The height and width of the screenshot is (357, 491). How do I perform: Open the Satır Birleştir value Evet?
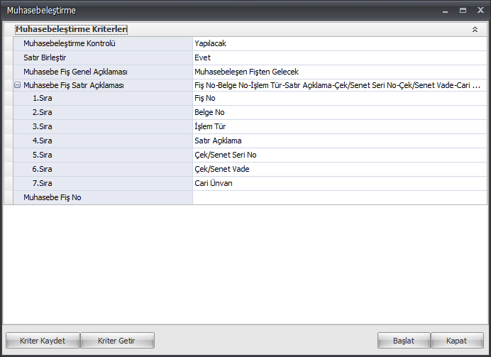pyautogui.click(x=339, y=57)
